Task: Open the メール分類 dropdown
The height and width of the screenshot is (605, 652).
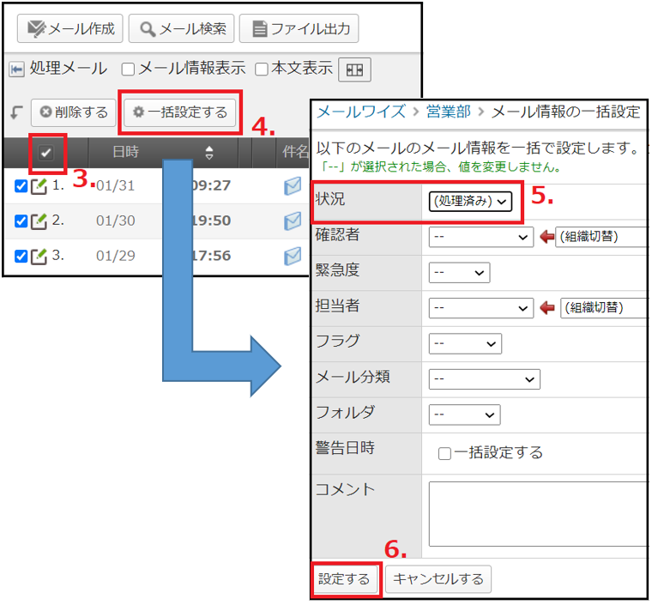Action: [x=484, y=378]
